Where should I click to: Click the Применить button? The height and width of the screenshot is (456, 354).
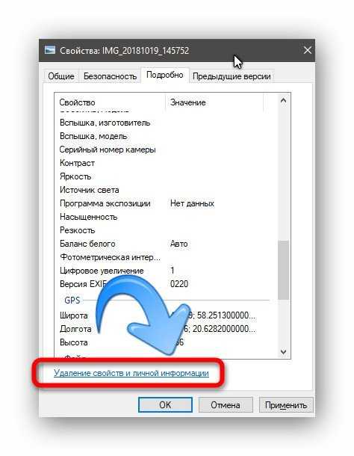click(x=286, y=405)
